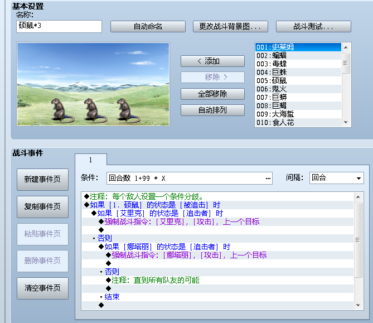Click enemy list scroll down arrow
Image resolution: width=373 pixels, height=323 pixels.
346,122
